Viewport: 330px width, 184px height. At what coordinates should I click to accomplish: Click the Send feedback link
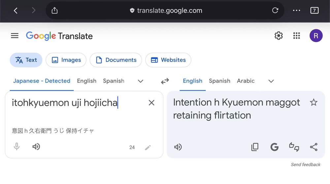pyautogui.click(x=306, y=165)
